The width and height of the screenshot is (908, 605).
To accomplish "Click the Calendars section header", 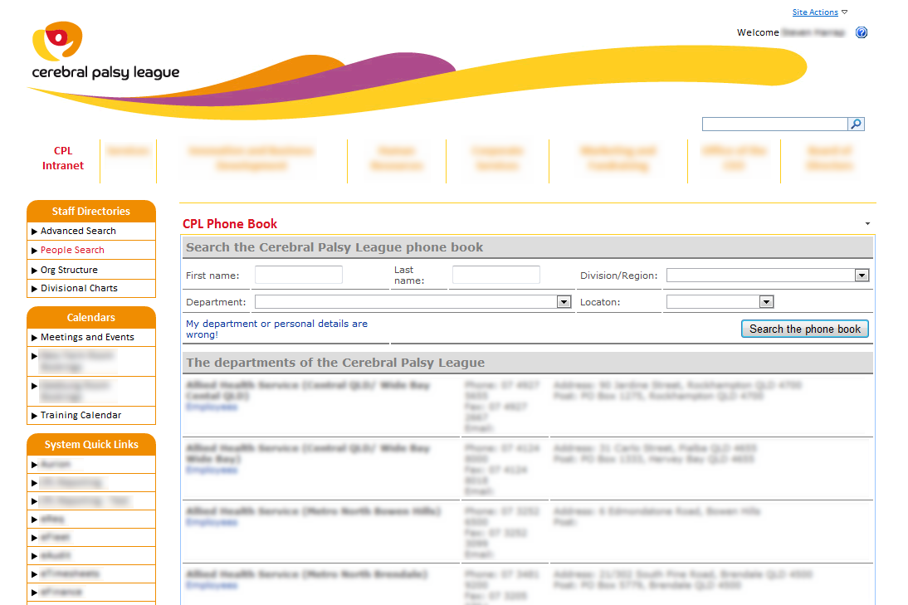I will pos(91,317).
